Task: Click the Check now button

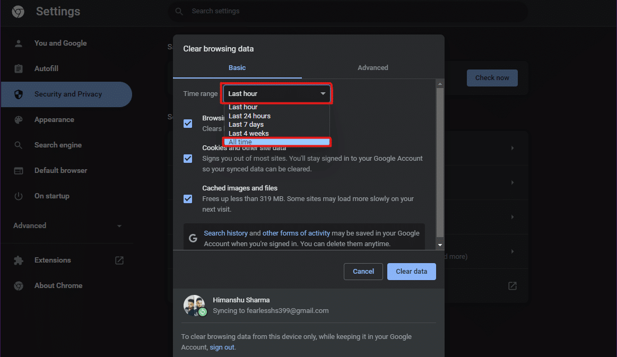Action: pyautogui.click(x=492, y=78)
